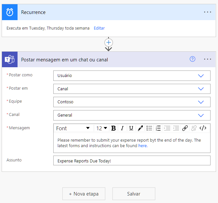Click the Salvar button

pyautogui.click(x=134, y=194)
